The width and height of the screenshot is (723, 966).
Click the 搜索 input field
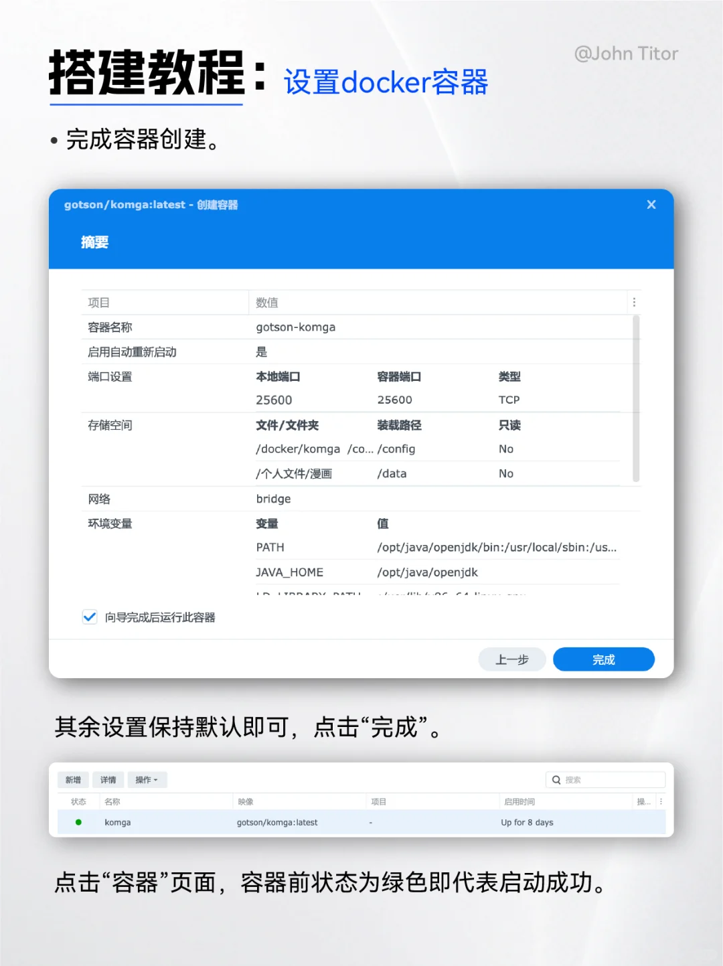[x=606, y=780]
